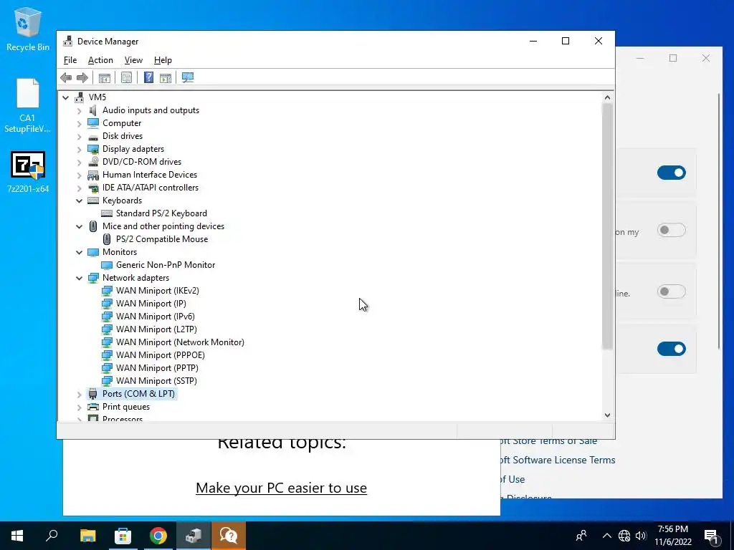
Task: Open the notification center icon
Action: 711,536
